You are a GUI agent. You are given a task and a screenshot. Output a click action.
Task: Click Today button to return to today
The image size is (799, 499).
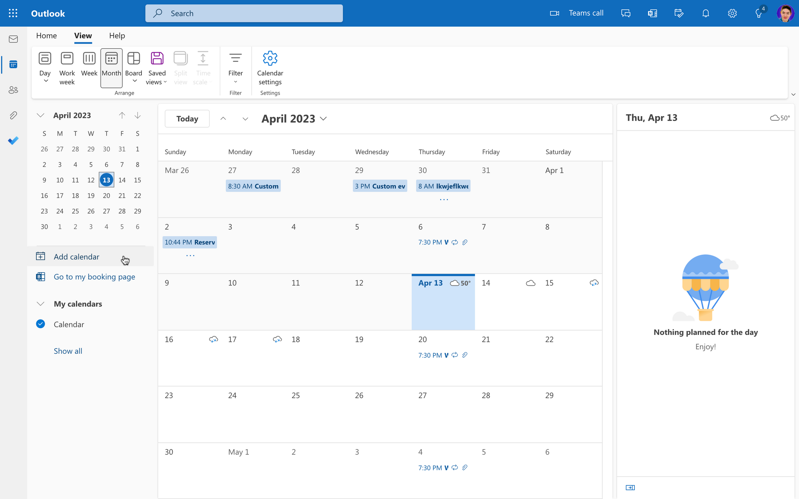(187, 119)
